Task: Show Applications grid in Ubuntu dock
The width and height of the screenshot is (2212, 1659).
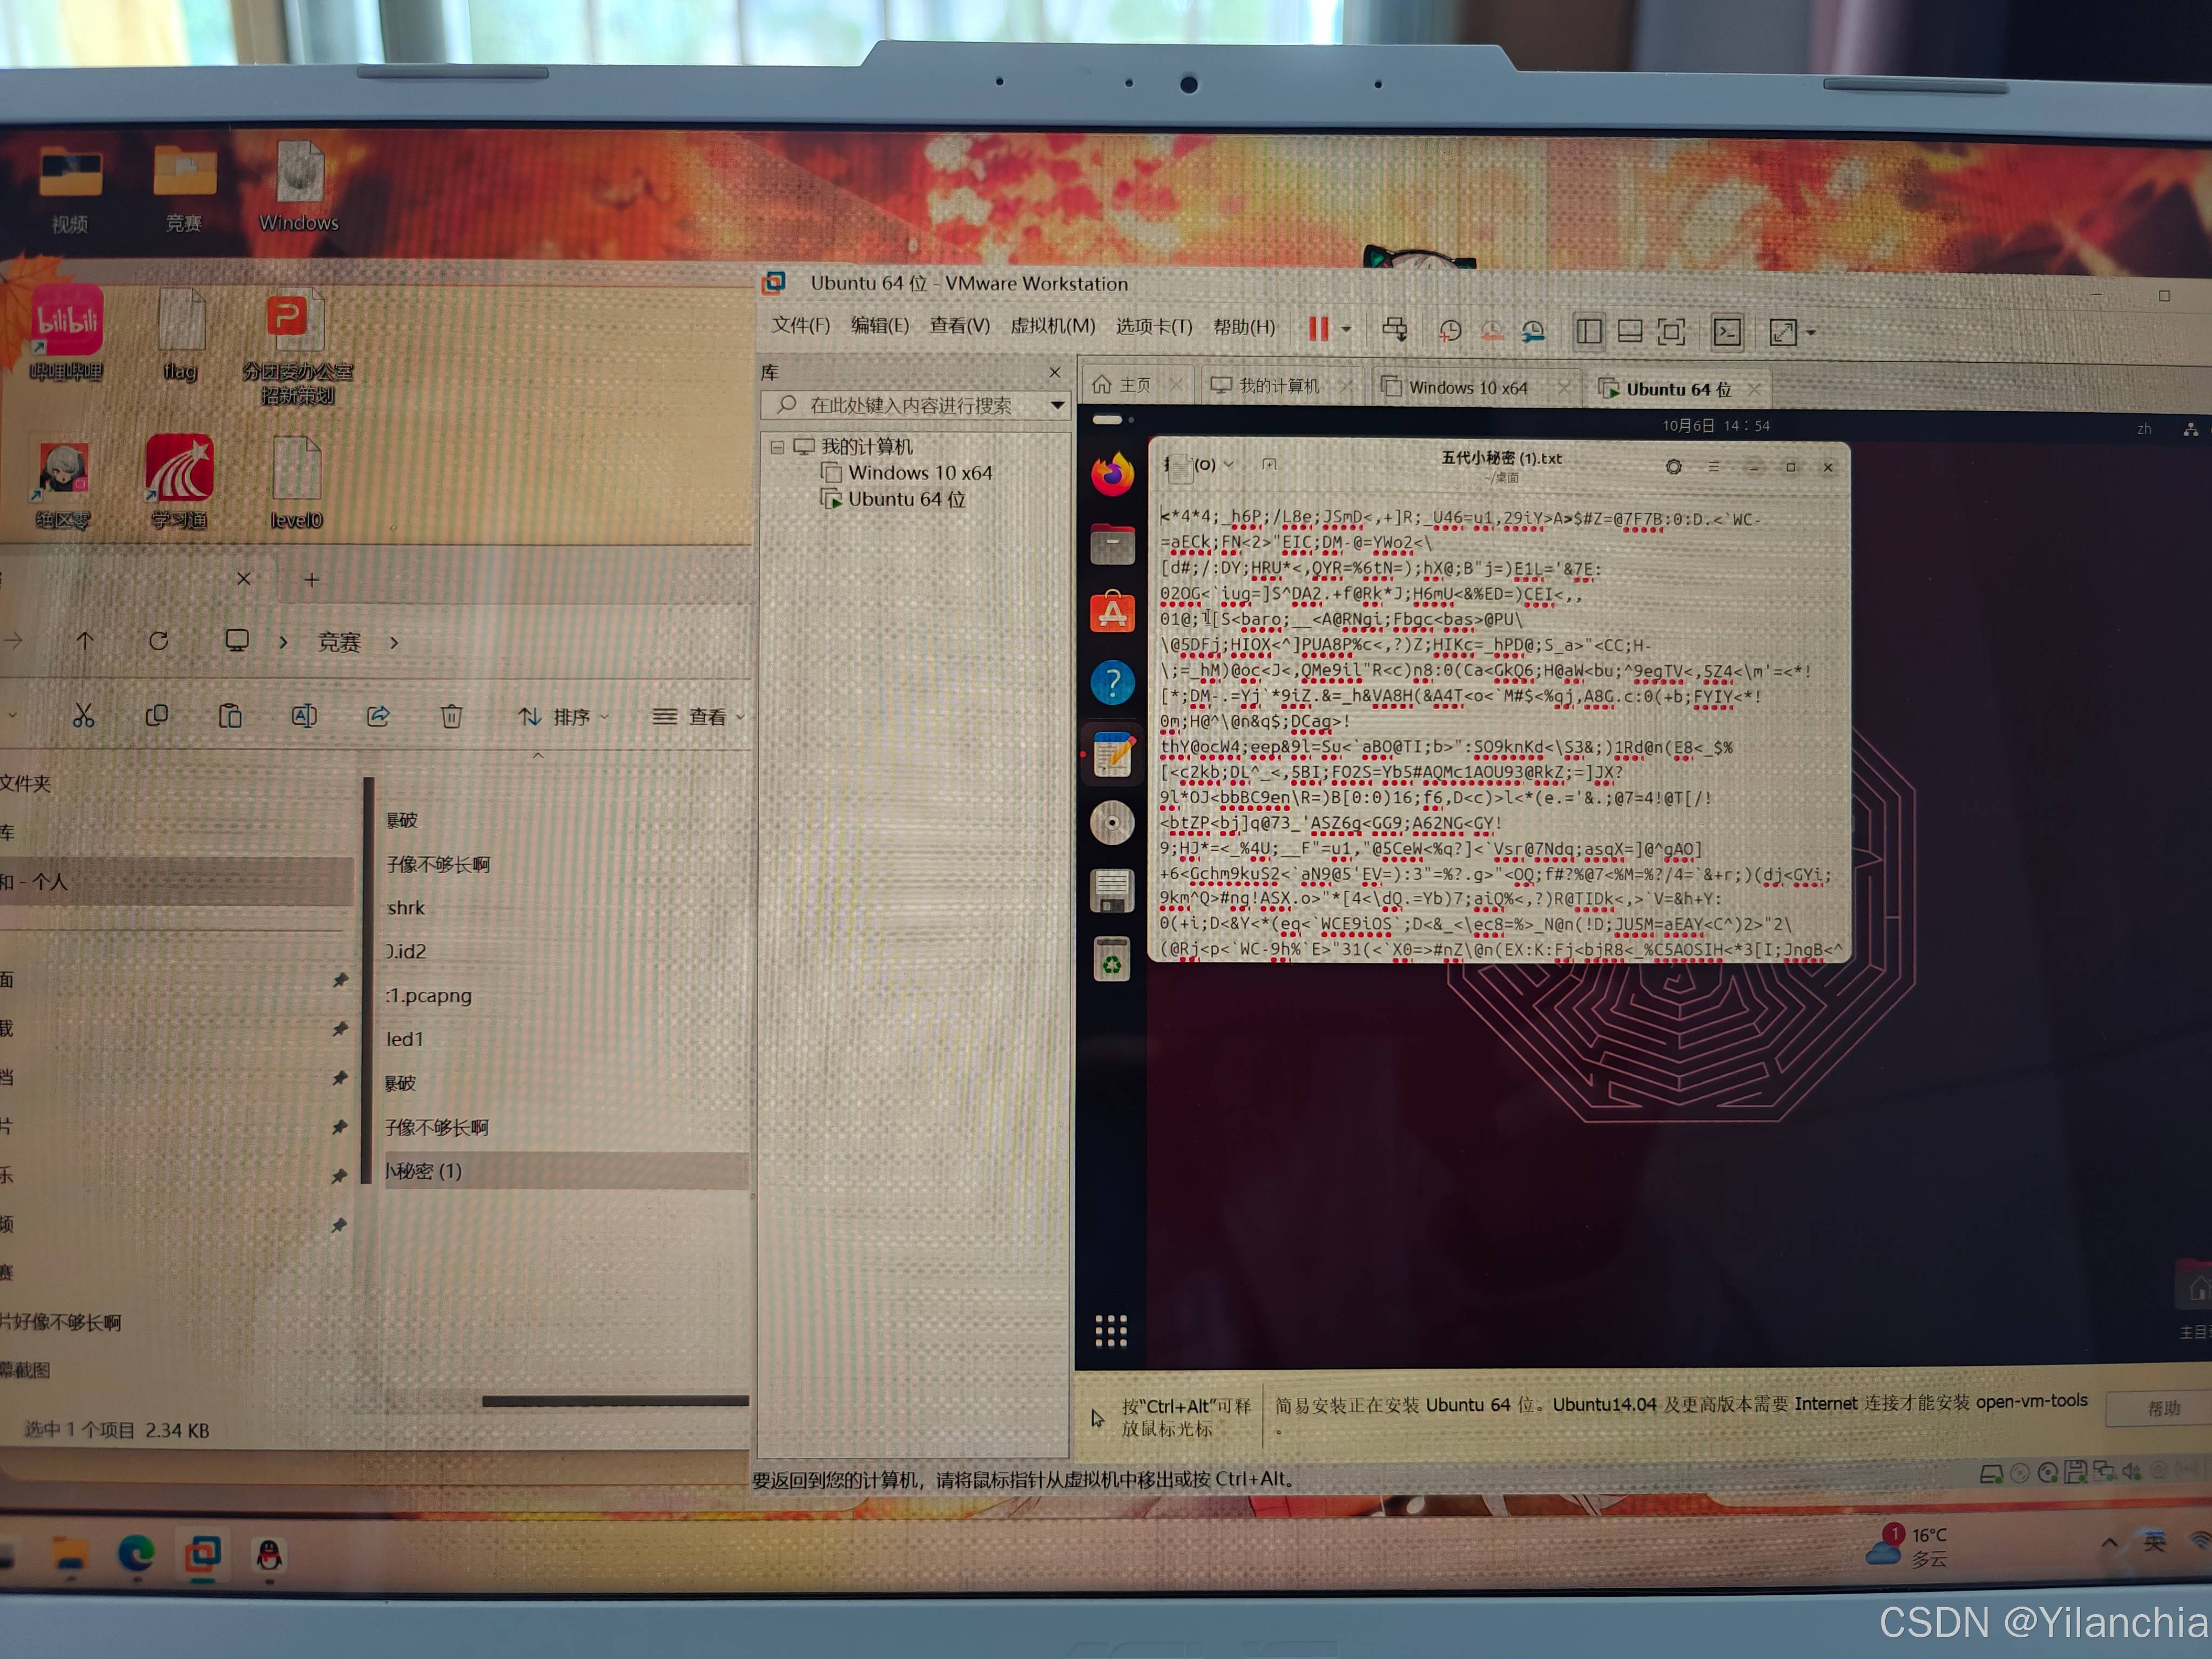Action: 1111,1331
